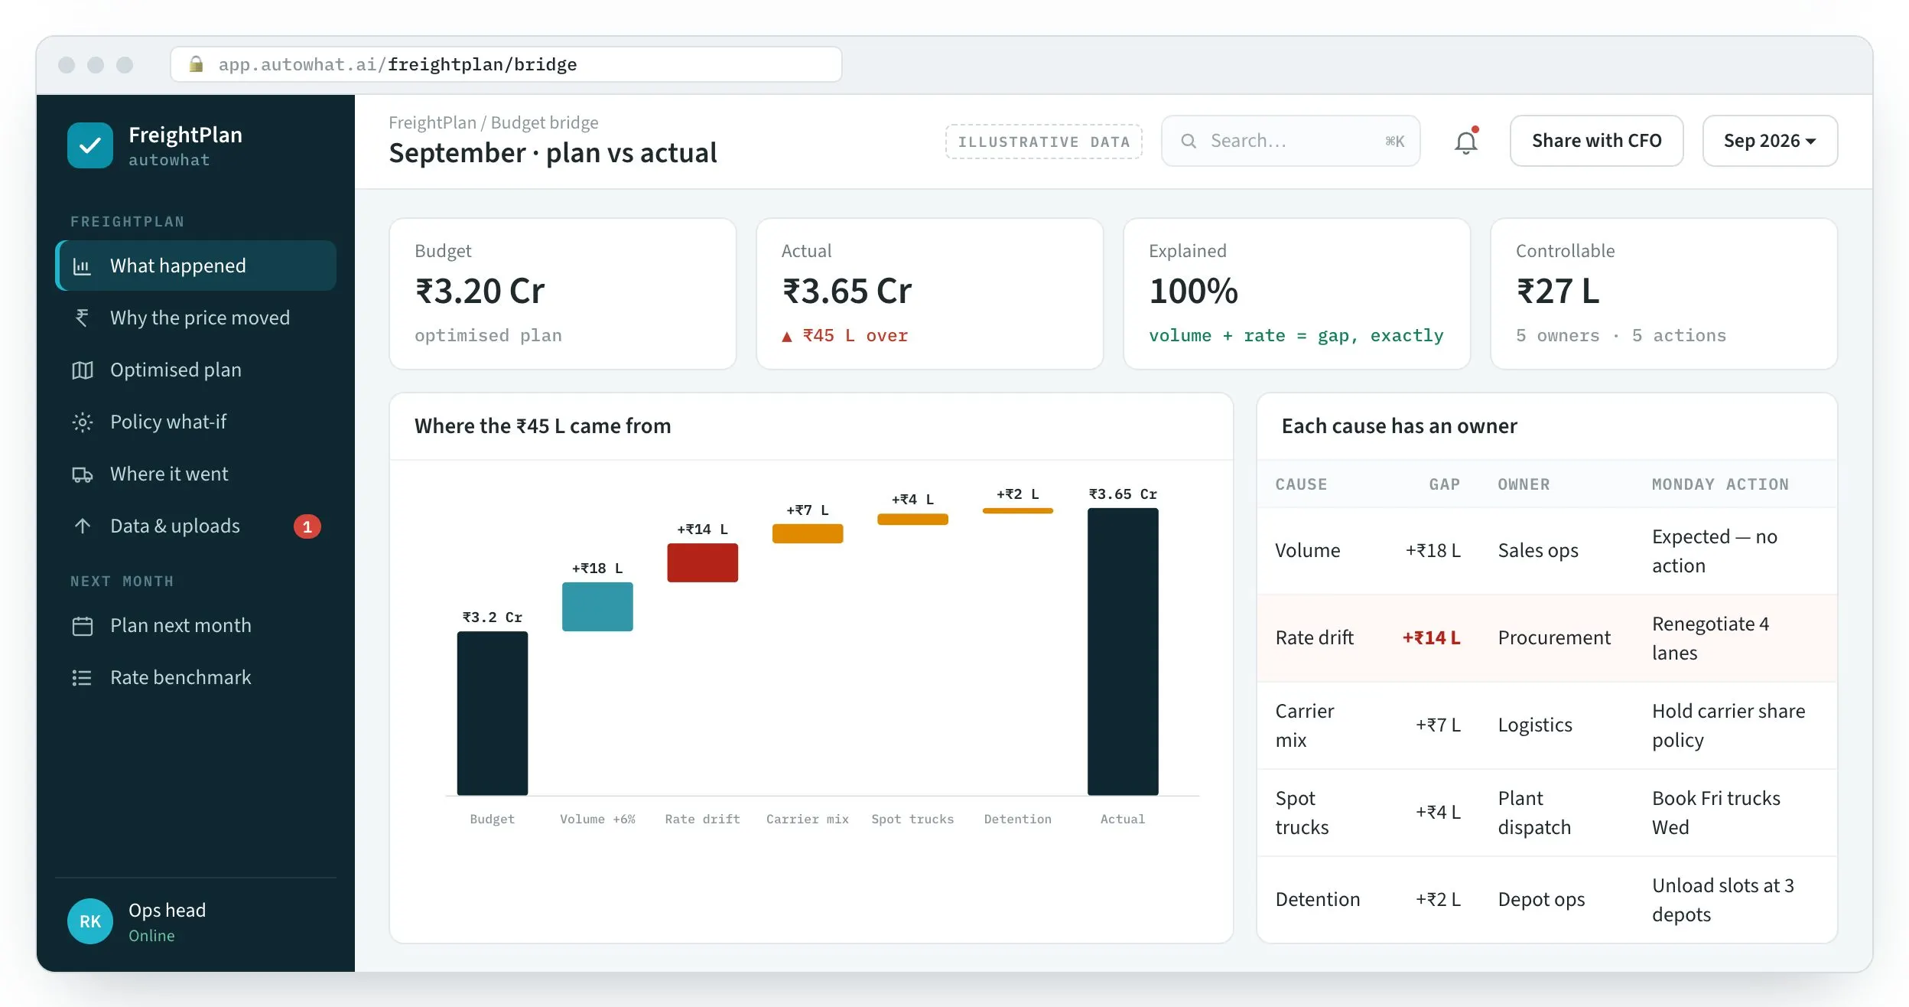Click "Hold carrier share policy" action
This screenshot has width=1909, height=1007.
tap(1729, 725)
